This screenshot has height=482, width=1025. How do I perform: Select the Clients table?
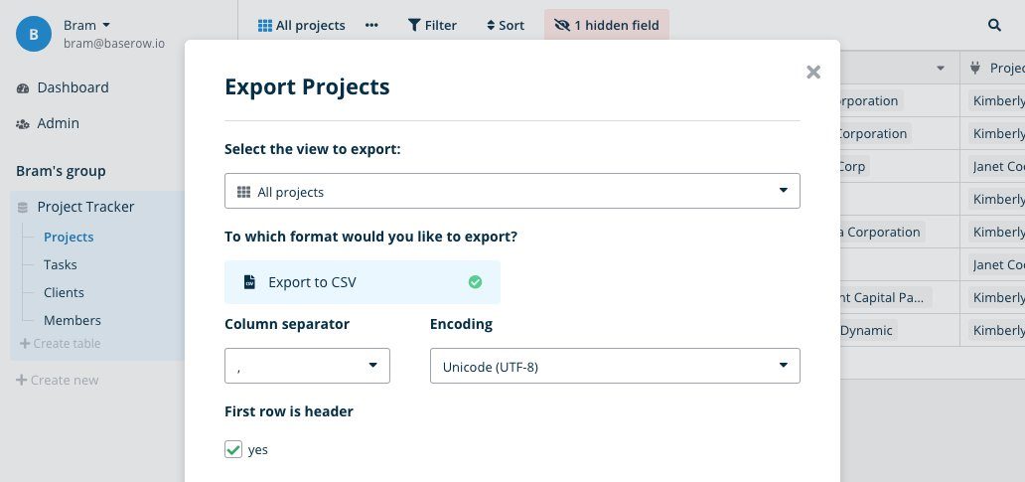64,292
